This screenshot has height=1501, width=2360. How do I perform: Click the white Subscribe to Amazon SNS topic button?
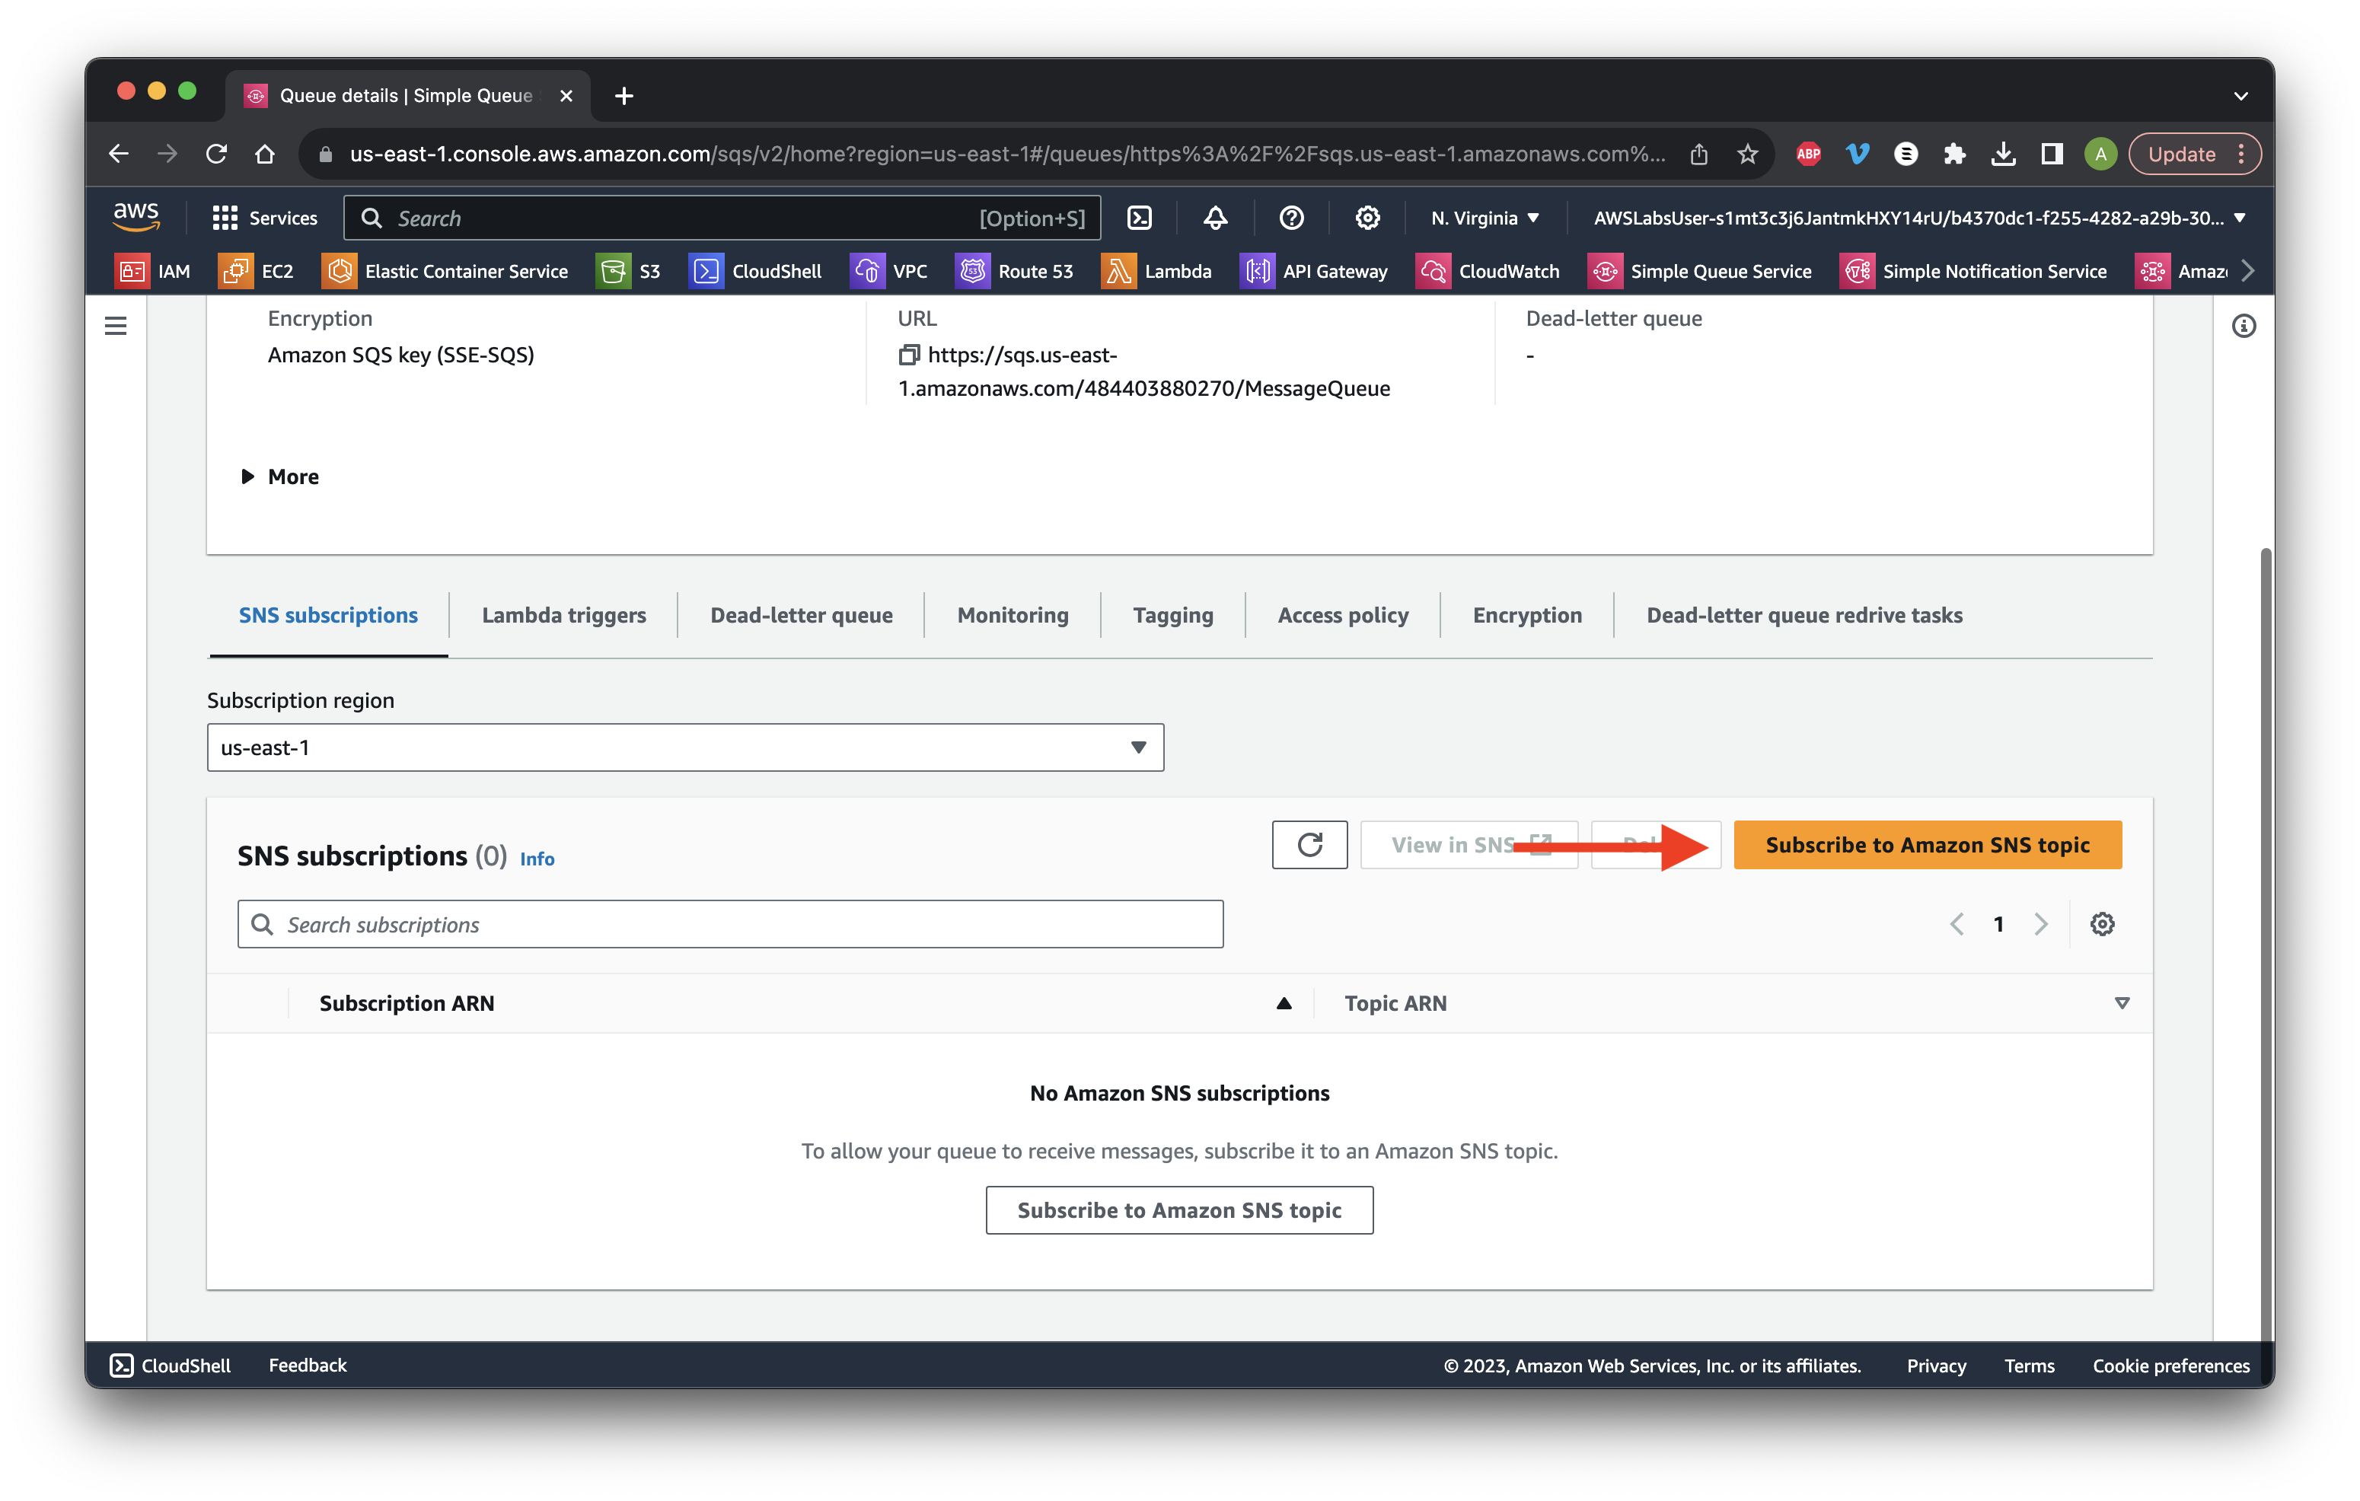coord(1179,1210)
